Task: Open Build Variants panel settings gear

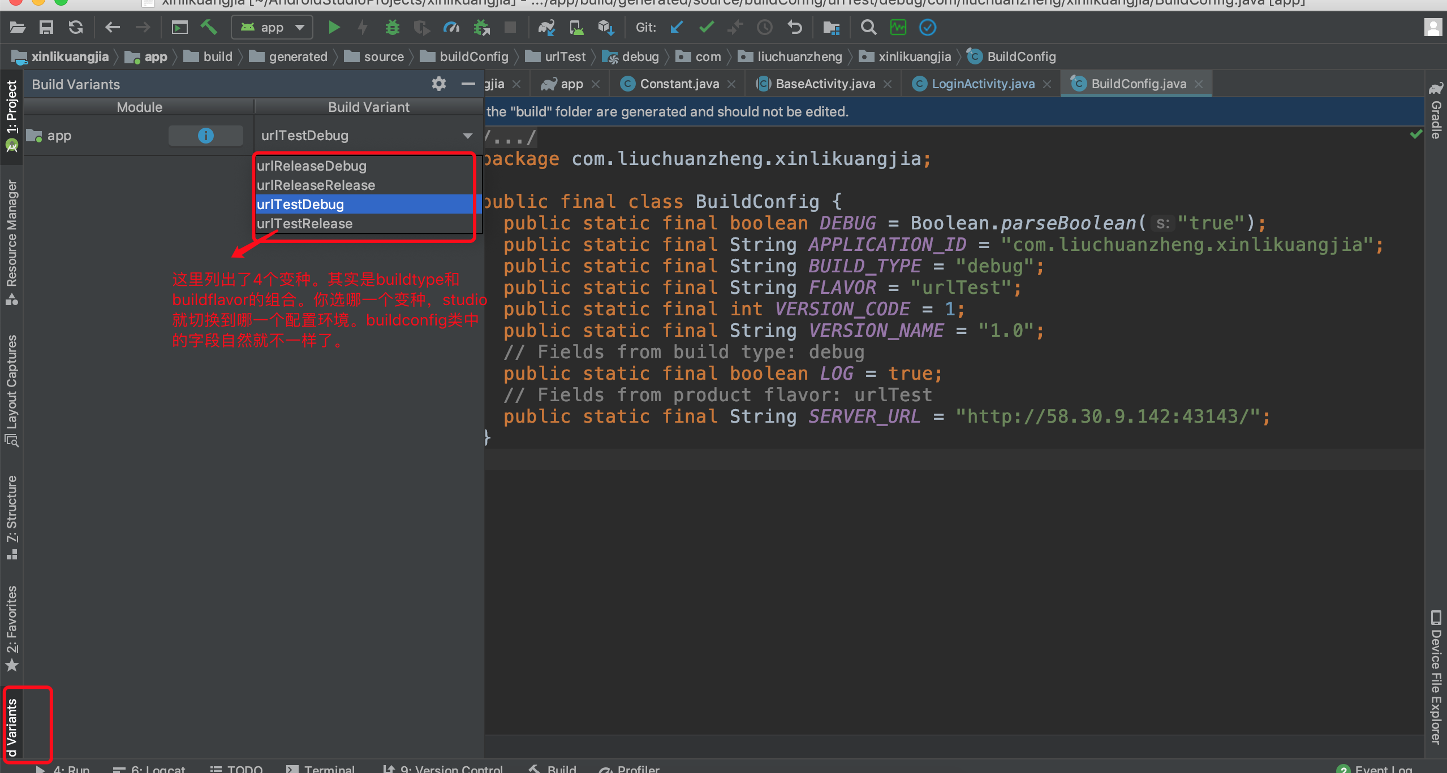Action: (438, 84)
